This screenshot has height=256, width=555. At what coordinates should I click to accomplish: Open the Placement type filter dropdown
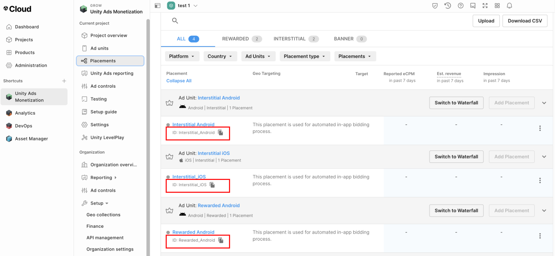305,56
